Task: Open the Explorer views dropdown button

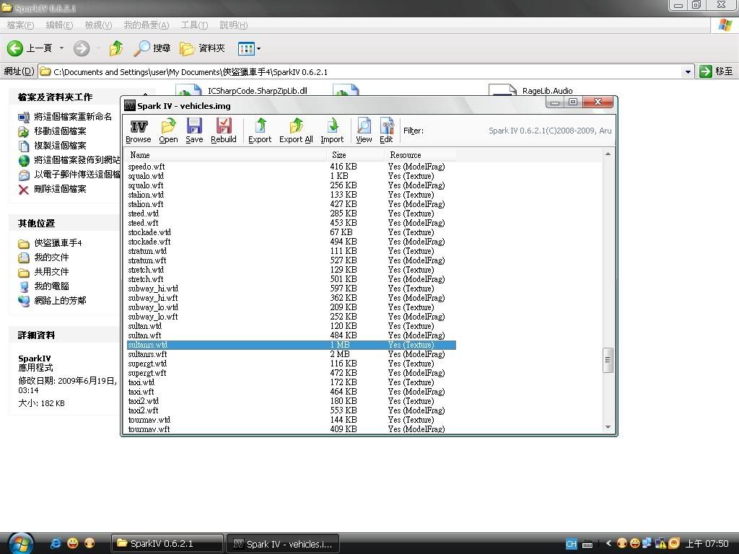Action: (x=249, y=48)
